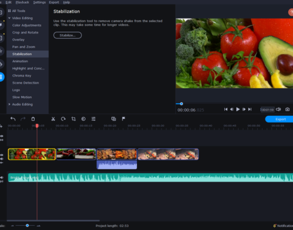Click zoom out minus icon on scale
This screenshot has width=293, height=230.
(x=13, y=226)
